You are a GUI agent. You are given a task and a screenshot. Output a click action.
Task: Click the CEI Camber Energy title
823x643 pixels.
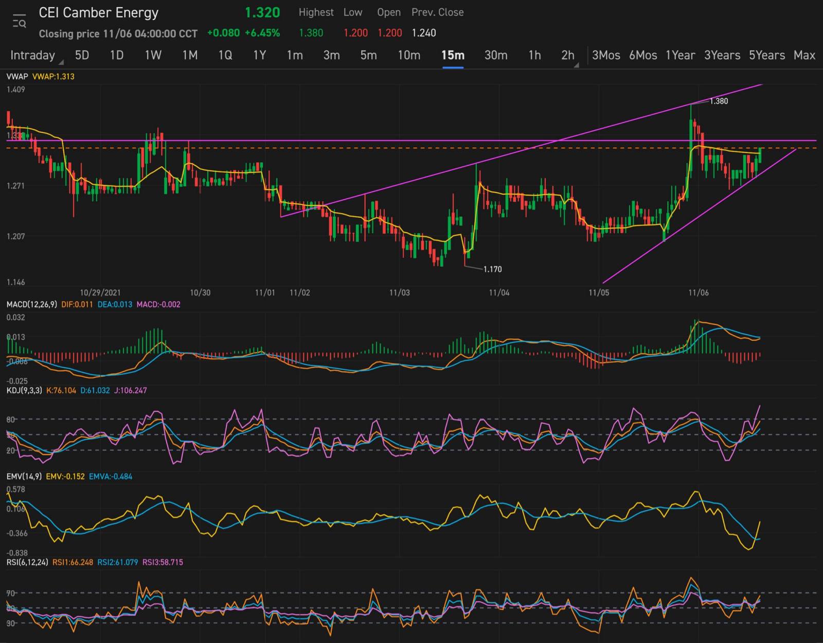[x=99, y=13]
